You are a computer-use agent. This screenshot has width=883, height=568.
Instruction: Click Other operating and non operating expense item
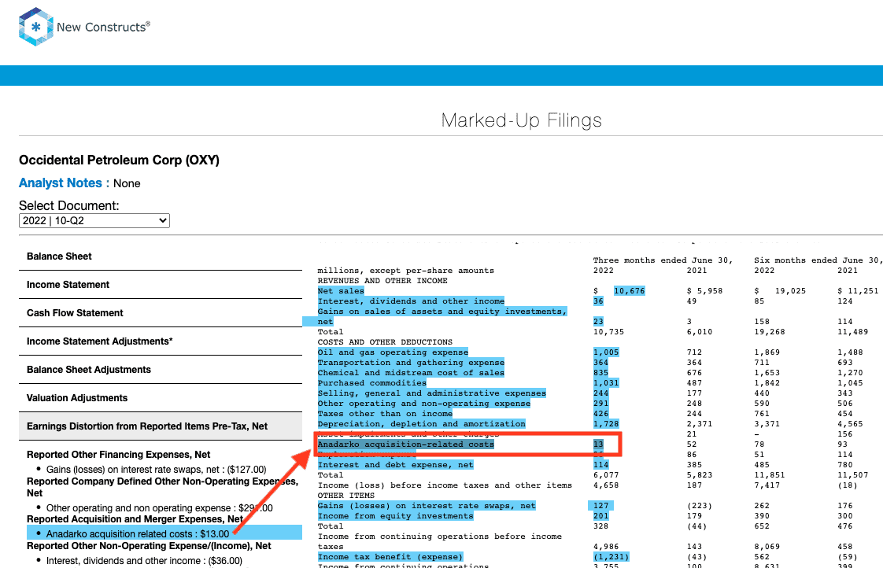160,507
